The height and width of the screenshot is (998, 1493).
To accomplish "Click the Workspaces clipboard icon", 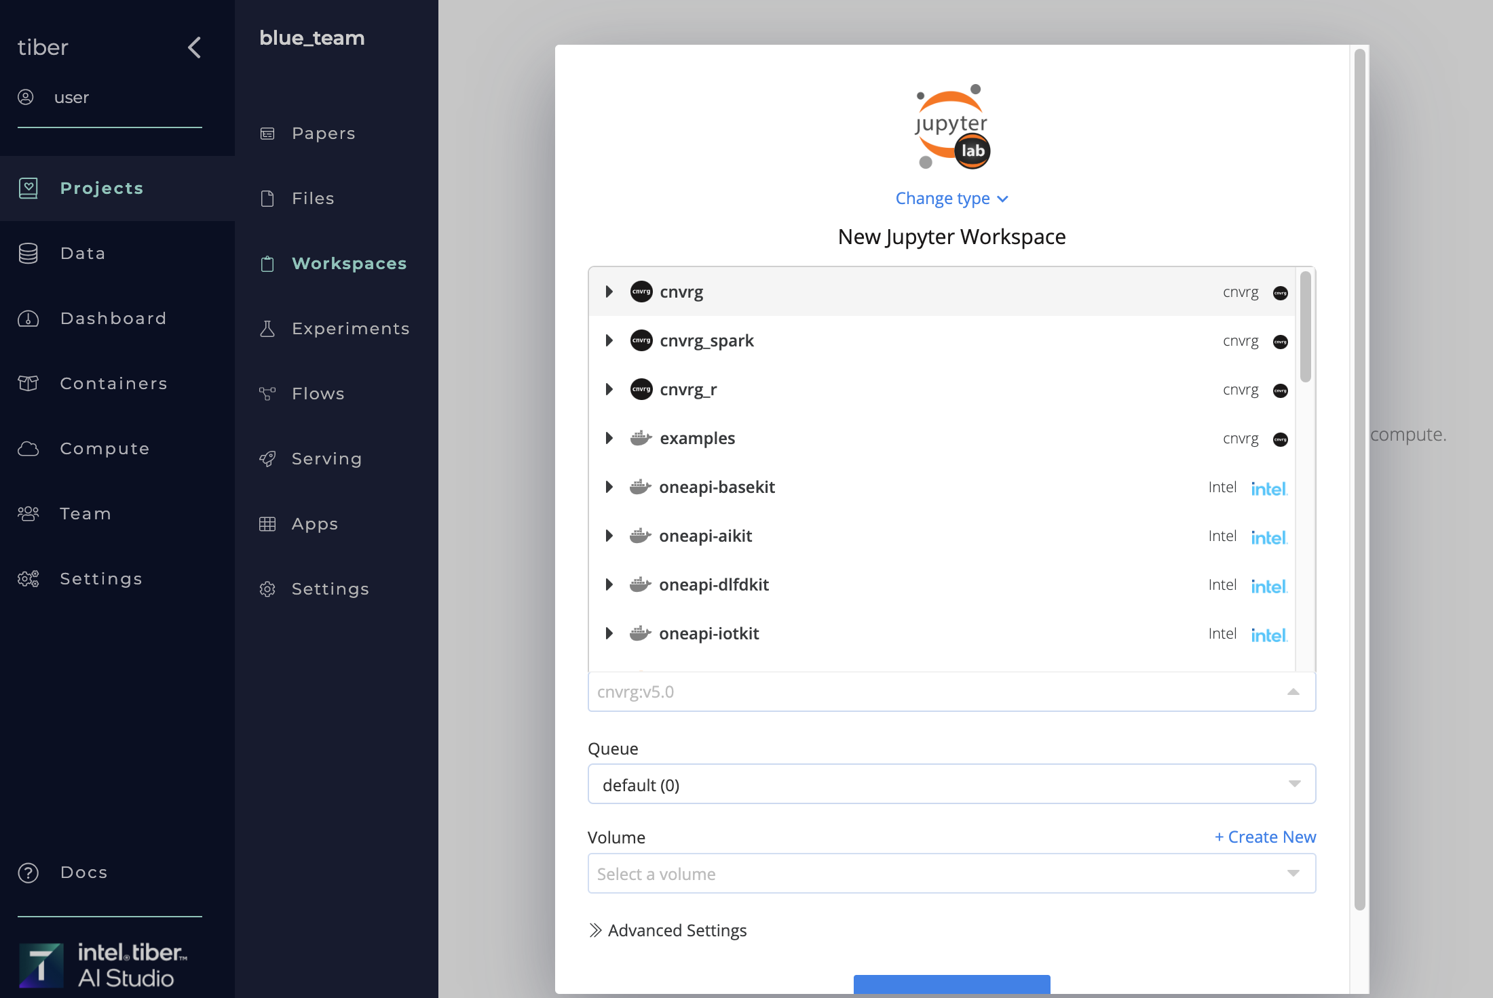I will click(x=267, y=264).
